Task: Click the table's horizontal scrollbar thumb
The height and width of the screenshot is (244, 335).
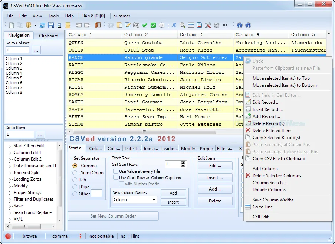Action: [144, 131]
